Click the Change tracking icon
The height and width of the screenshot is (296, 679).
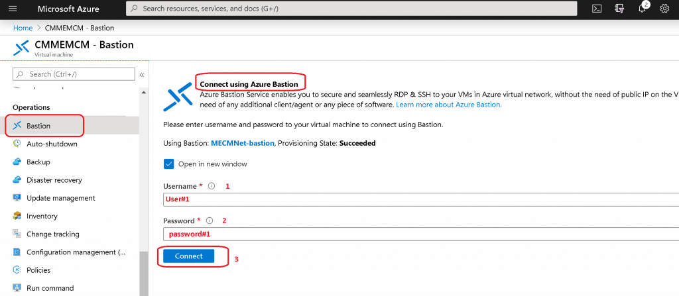pos(17,234)
